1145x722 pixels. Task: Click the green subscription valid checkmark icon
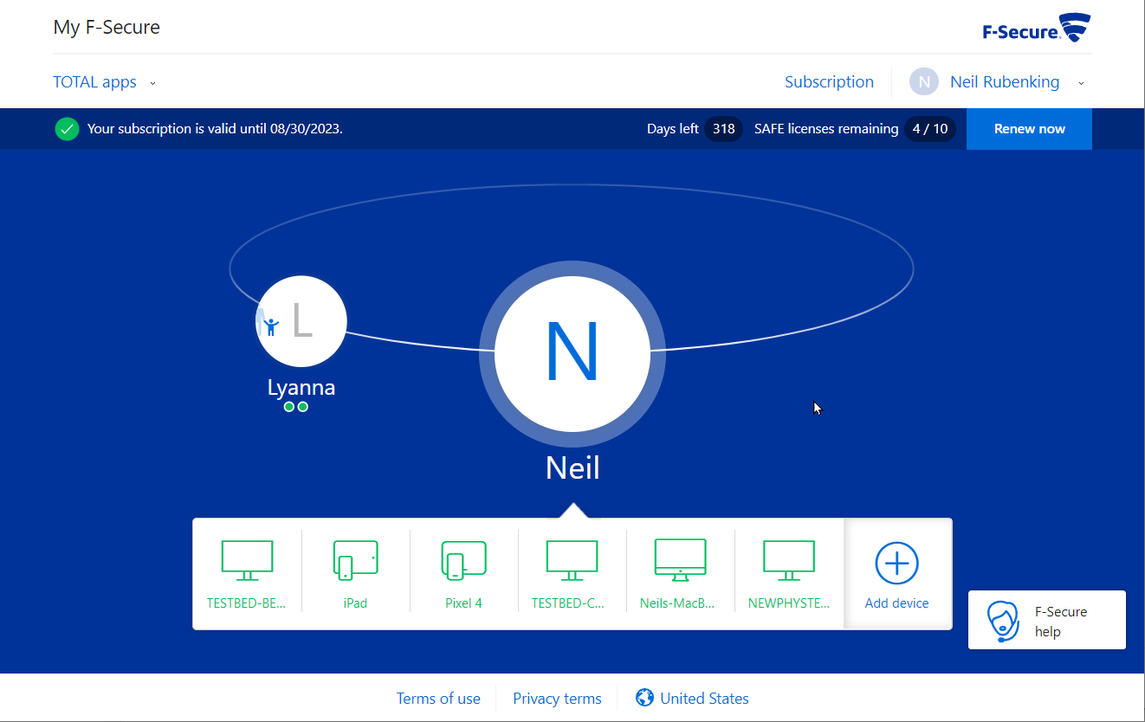point(67,129)
